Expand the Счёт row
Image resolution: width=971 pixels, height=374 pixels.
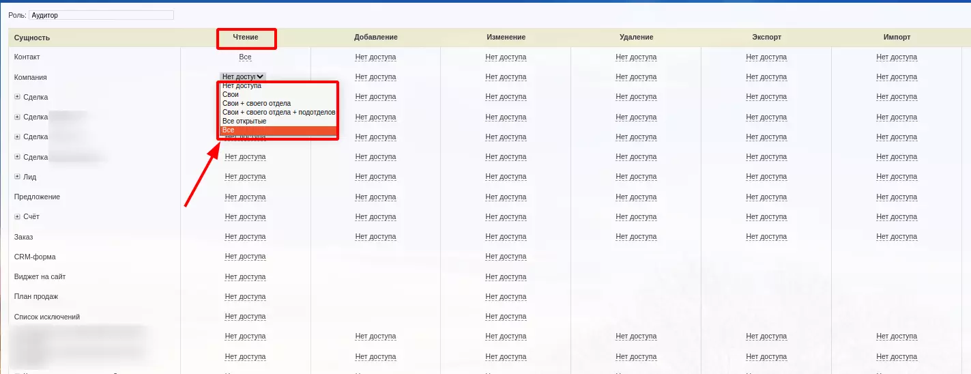[x=17, y=216]
